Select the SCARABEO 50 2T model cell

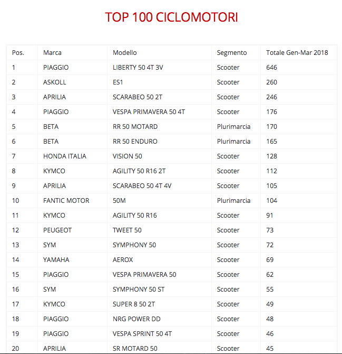pyautogui.click(x=137, y=97)
